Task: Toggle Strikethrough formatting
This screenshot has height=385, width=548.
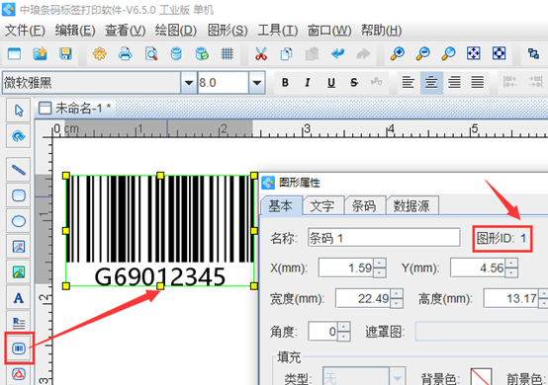Action: pyautogui.click(x=354, y=83)
